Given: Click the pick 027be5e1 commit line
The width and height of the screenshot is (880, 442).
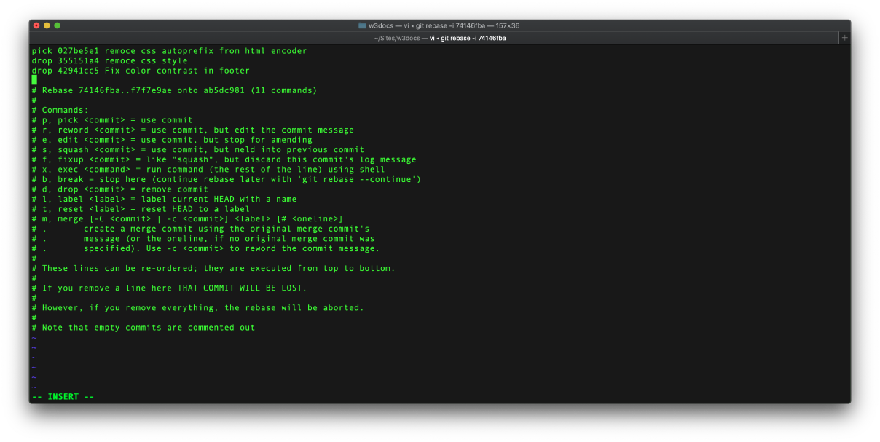Looking at the screenshot, I should click(x=168, y=50).
